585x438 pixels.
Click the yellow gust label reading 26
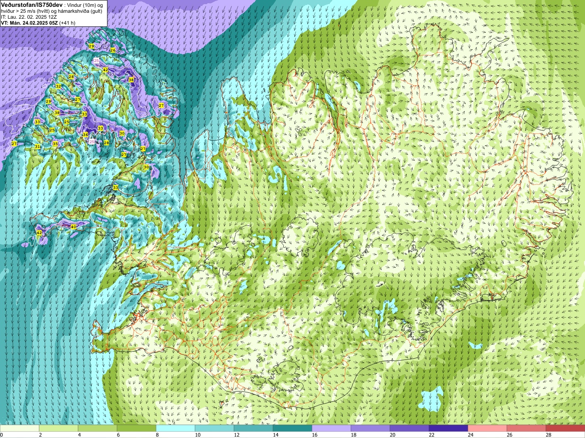tap(113, 50)
